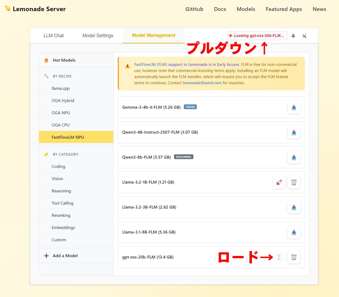Select the OGA Hybrid recipe
The height and width of the screenshot is (297, 339).
click(x=63, y=100)
